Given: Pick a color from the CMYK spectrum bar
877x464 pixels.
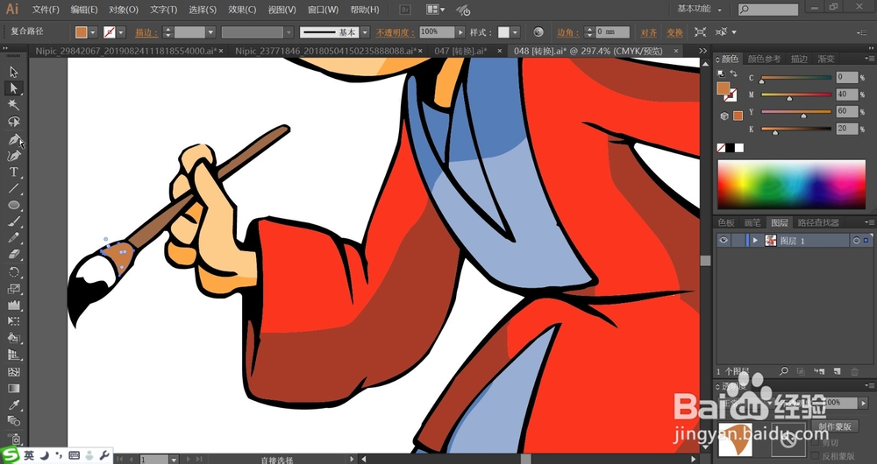Looking at the screenshot, I should [791, 185].
